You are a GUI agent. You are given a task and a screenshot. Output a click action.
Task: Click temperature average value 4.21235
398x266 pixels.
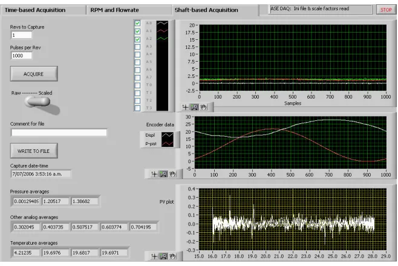27,253
